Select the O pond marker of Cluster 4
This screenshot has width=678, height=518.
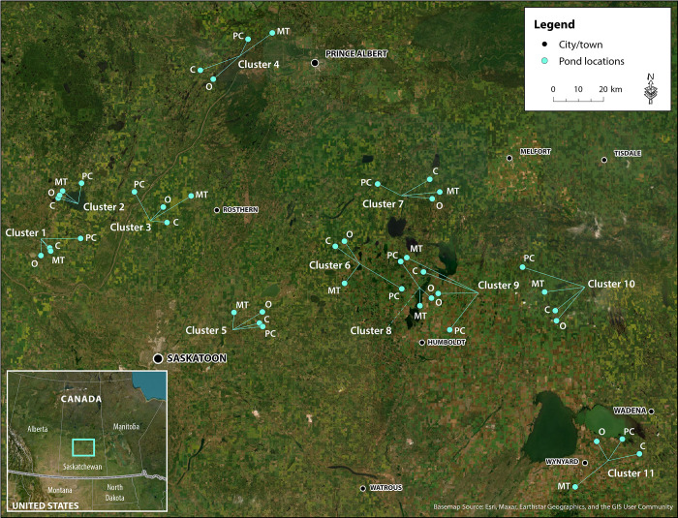(x=213, y=79)
